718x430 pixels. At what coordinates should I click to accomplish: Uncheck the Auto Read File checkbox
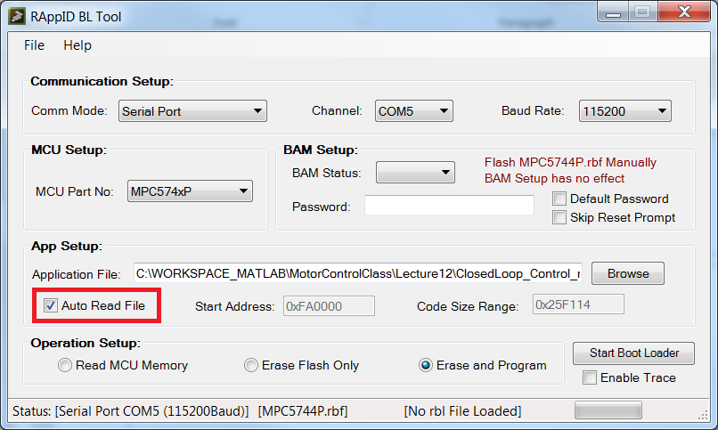click(51, 305)
